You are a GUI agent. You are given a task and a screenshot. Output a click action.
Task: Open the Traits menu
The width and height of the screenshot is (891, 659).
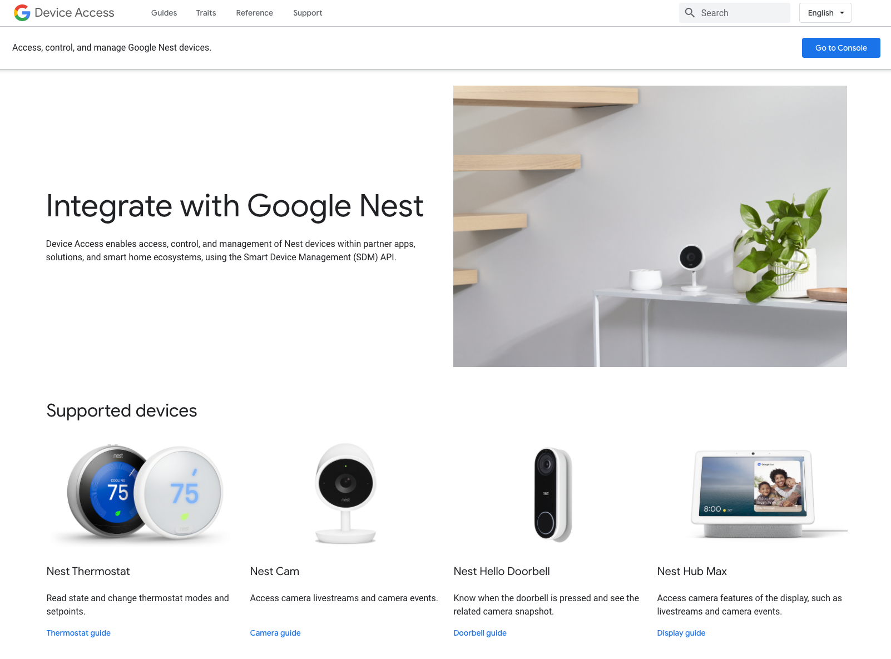click(206, 13)
